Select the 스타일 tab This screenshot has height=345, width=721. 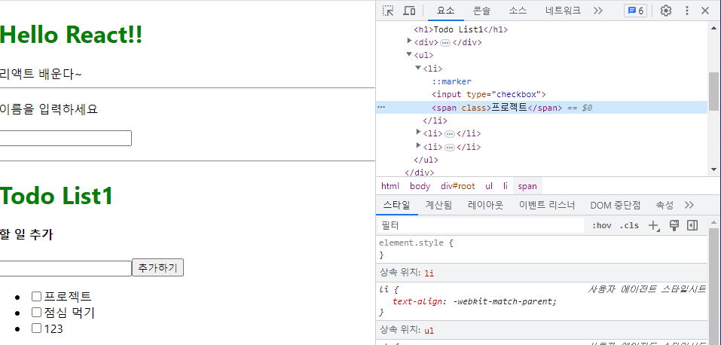coord(396,205)
